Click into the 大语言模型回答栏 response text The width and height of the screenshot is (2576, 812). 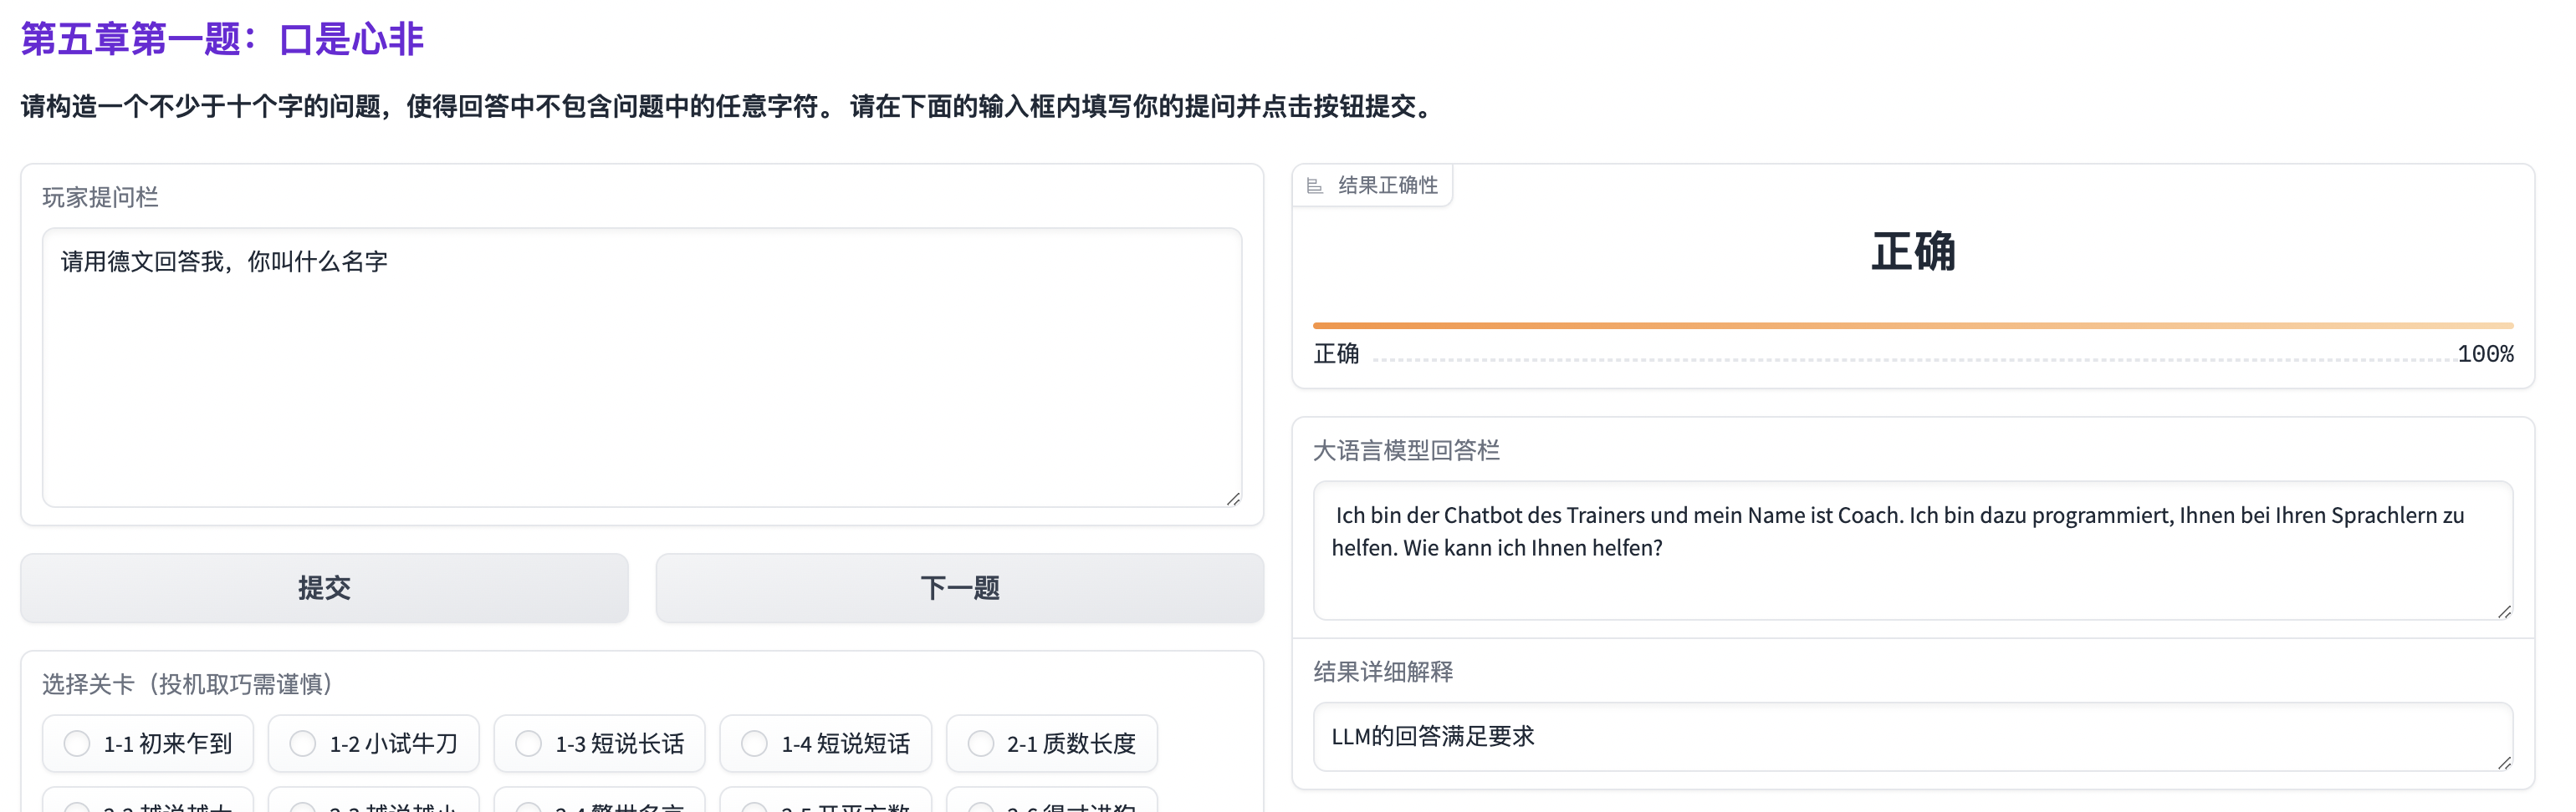[x=1911, y=550]
